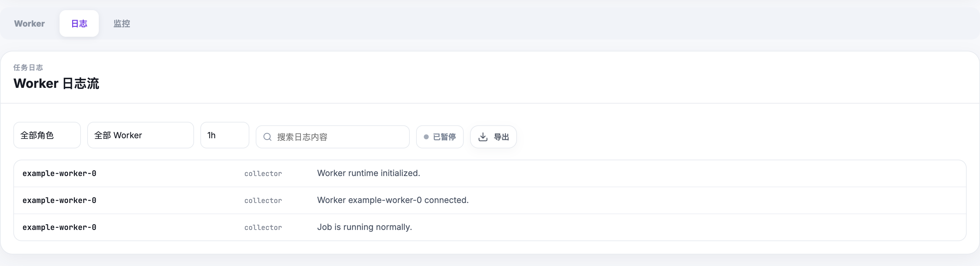Click example-worker-0 name in the connected row
980x266 pixels.
pos(59,201)
